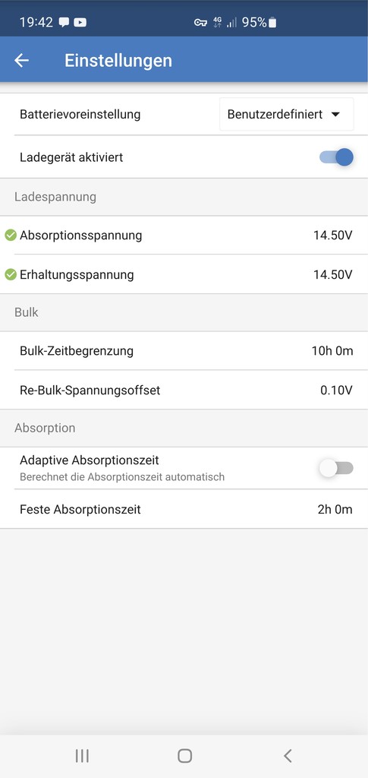Open the Benutzerdefiniert battery preset dropdown
368x778 pixels.
click(287, 114)
